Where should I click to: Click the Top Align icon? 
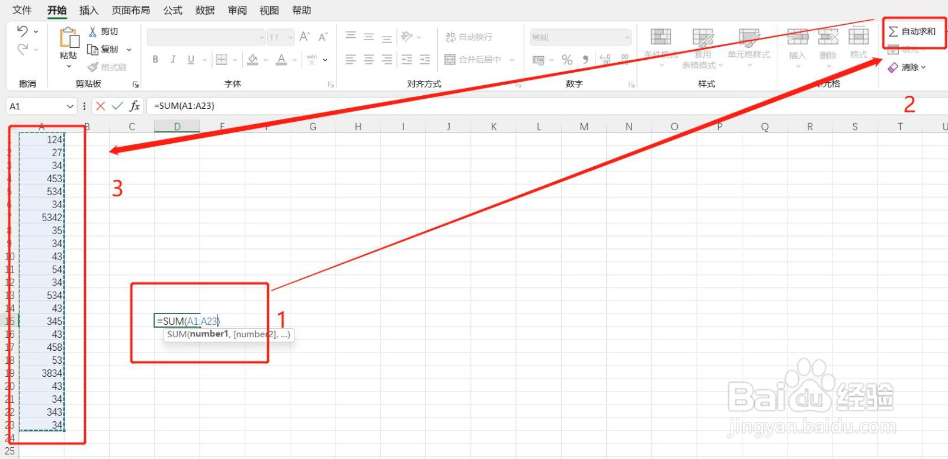click(351, 37)
